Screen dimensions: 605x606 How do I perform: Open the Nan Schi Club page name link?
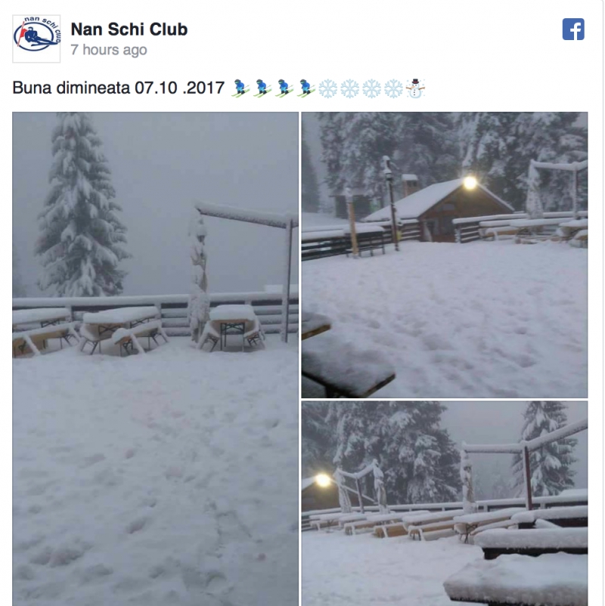coord(129,29)
